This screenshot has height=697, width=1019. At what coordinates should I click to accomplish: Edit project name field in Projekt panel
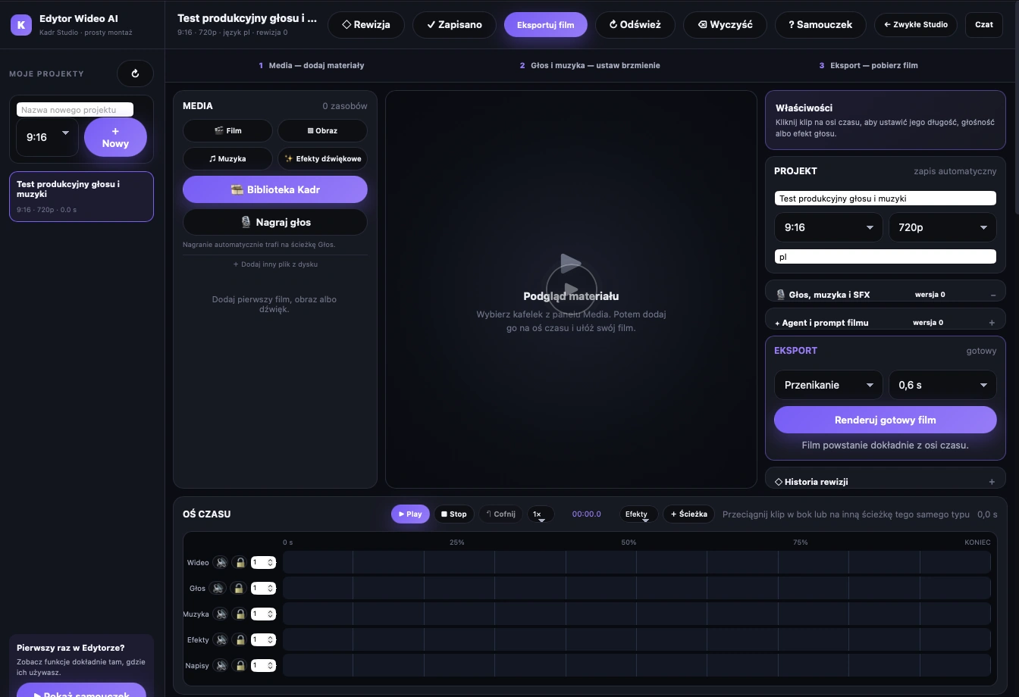tap(885, 198)
